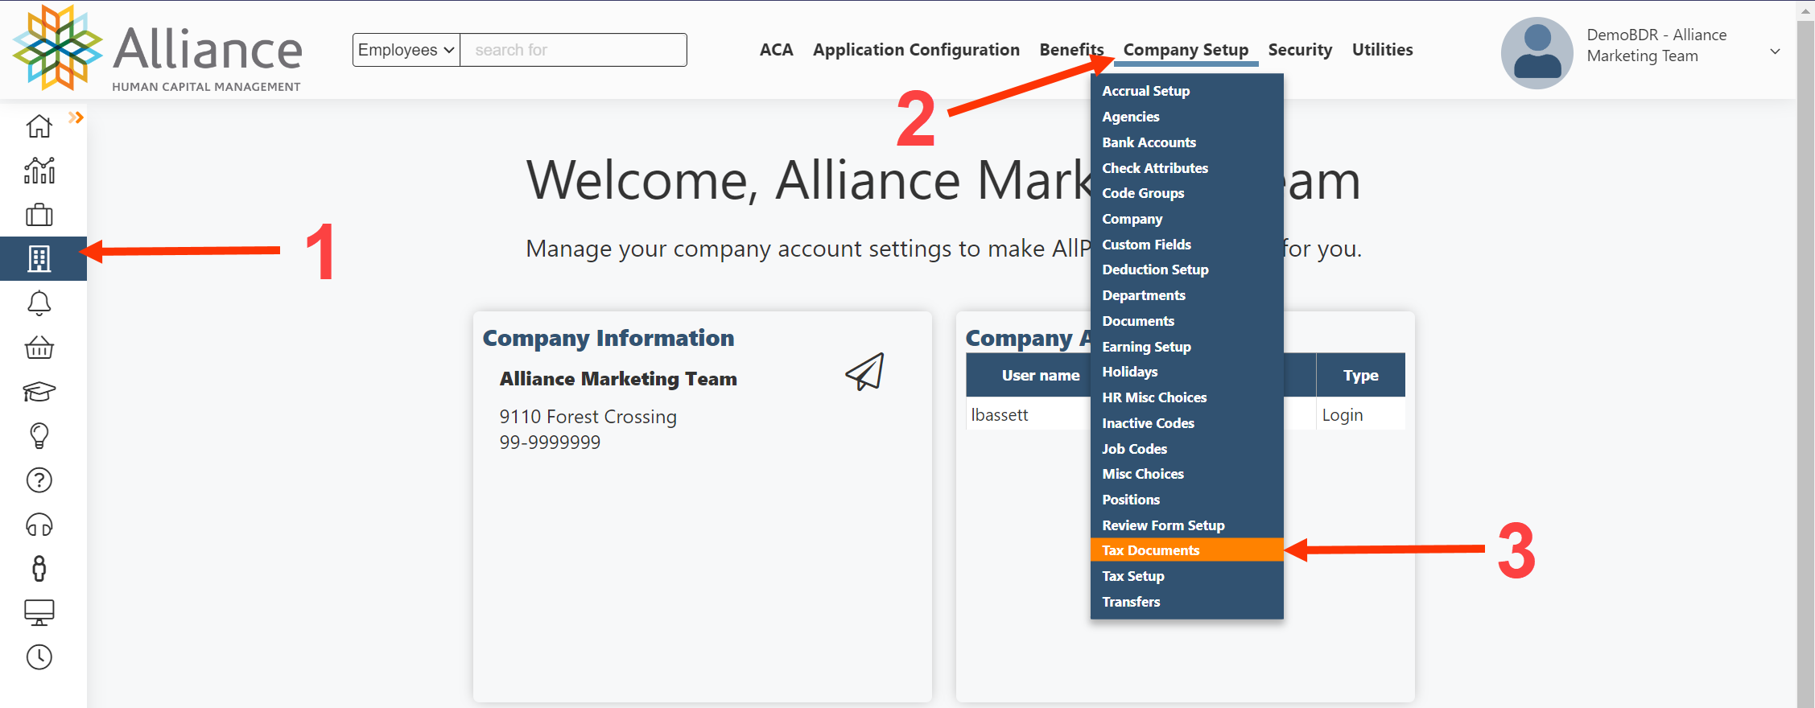The image size is (1815, 708).
Task: Open the analytics chart icon in sidebar
Action: point(39,171)
